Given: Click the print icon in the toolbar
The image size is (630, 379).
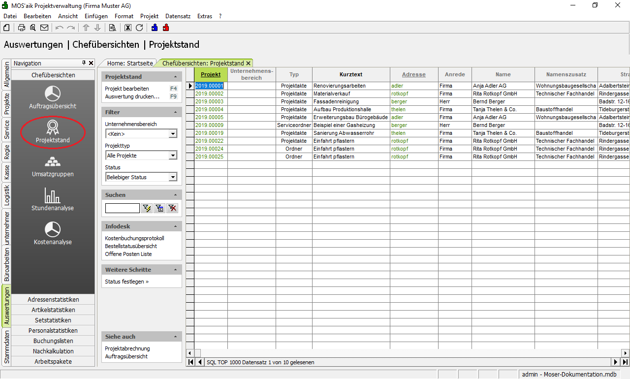Looking at the screenshot, I should tap(22, 28).
